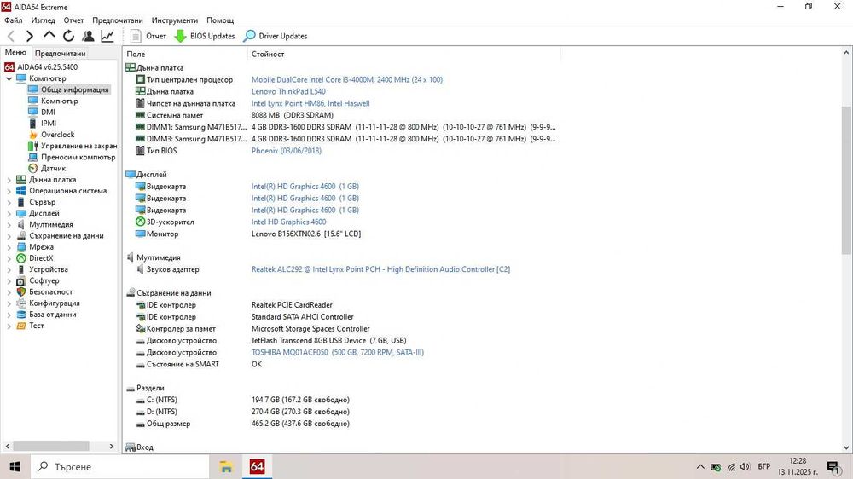853x479 pixels.
Task: Open the Предпочитани menu in the menu bar
Action: tap(118, 20)
